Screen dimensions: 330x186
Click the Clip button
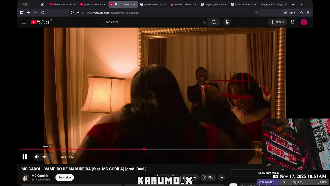208,177
